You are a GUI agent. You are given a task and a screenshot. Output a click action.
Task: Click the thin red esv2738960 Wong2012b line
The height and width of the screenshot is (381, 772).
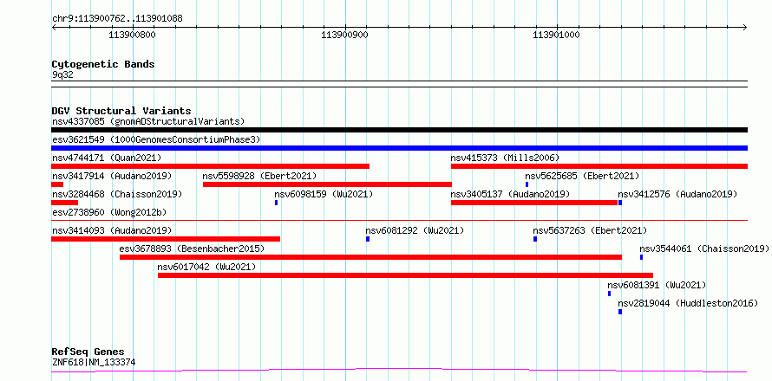coord(399,221)
